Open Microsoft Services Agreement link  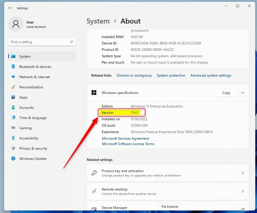pyautogui.click(x=125, y=138)
